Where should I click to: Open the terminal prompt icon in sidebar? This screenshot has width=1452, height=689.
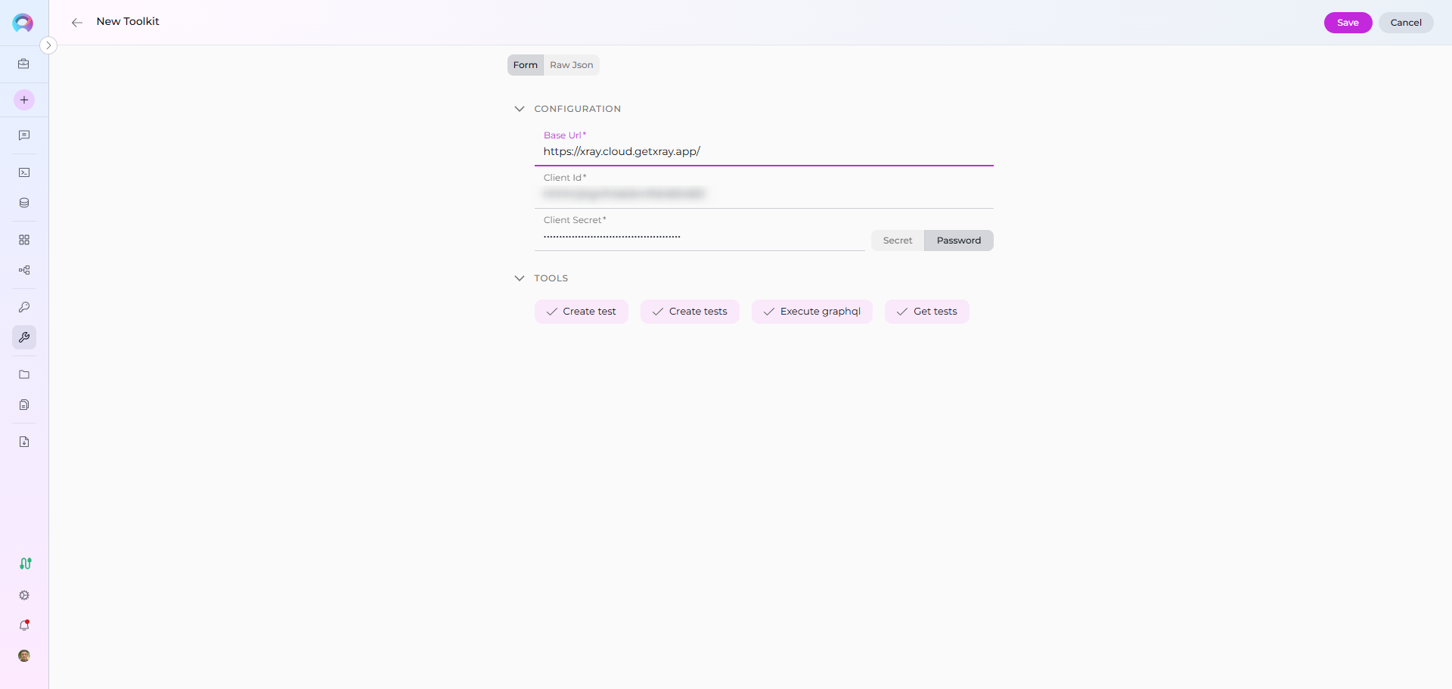[x=24, y=172]
